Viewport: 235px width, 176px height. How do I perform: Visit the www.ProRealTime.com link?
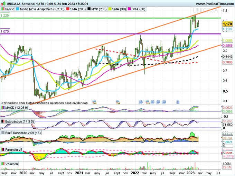[x=215, y=4]
